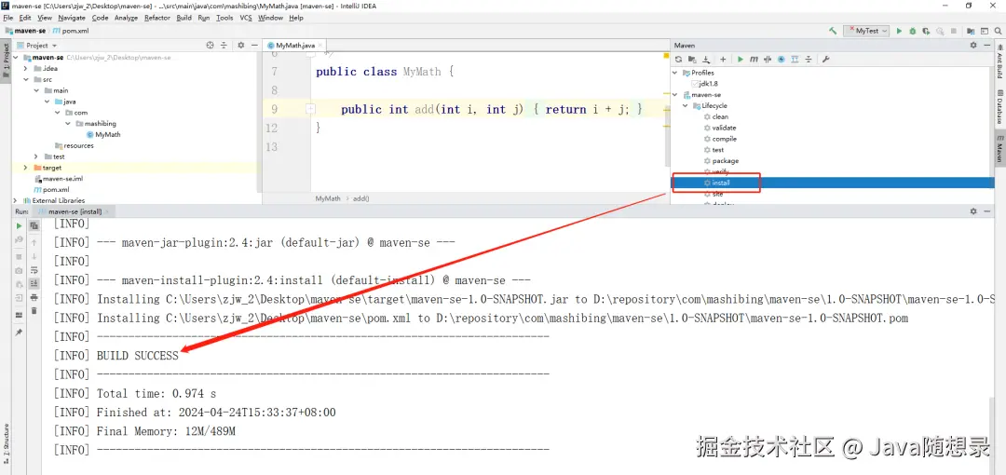Open Project panel gear settings
This screenshot has width=1006, height=475.
[241, 46]
